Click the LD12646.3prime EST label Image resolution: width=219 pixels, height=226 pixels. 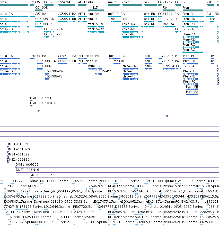coord(57,207)
